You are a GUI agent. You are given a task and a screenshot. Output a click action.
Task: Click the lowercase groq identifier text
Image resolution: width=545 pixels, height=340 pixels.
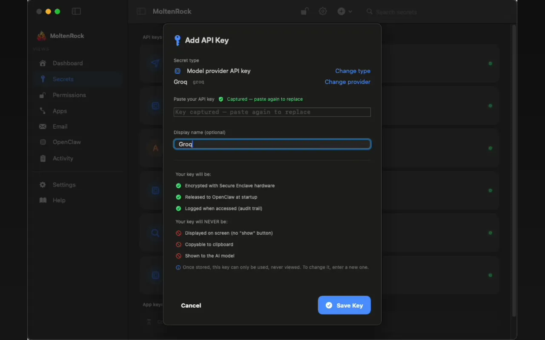click(198, 82)
